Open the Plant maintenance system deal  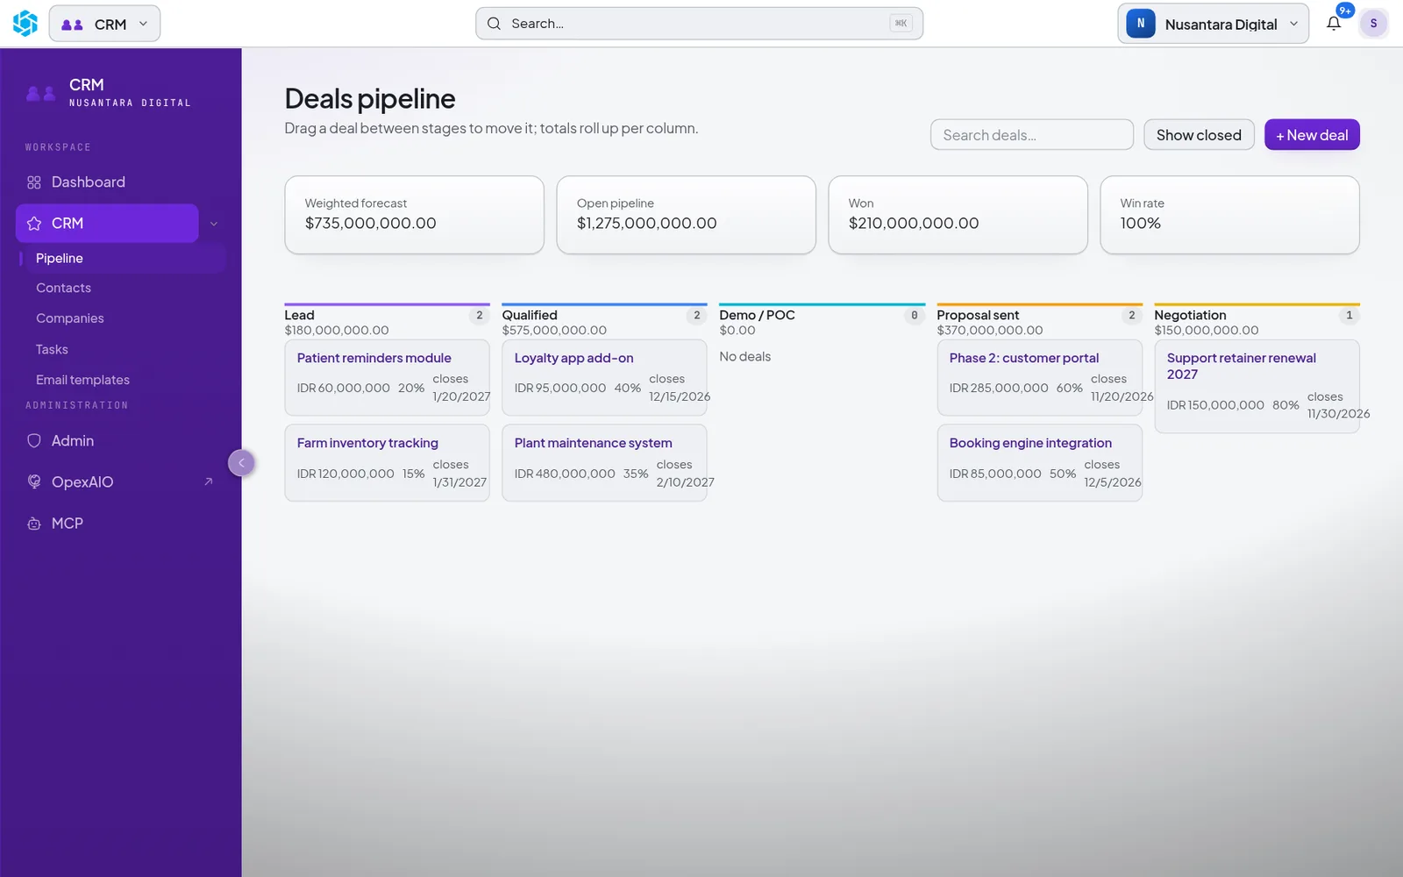(x=604, y=463)
